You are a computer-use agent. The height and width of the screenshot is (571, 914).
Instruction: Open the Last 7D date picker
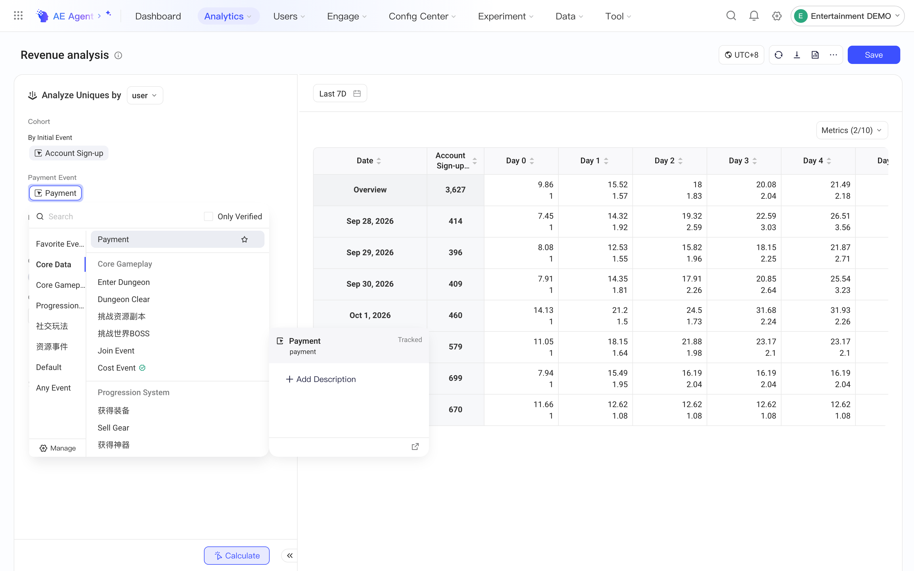click(x=340, y=93)
